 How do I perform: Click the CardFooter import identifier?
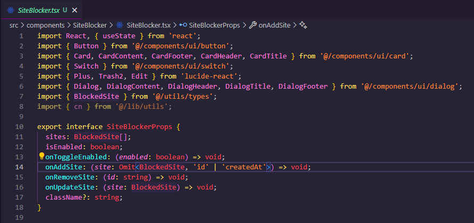point(172,56)
